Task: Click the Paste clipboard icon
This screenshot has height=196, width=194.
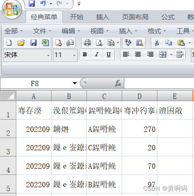Action: point(181,43)
